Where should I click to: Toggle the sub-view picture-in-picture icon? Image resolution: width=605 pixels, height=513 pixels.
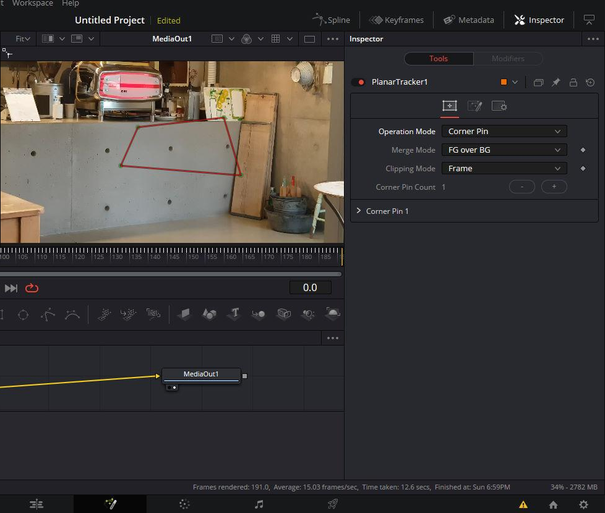pyautogui.click(x=77, y=39)
